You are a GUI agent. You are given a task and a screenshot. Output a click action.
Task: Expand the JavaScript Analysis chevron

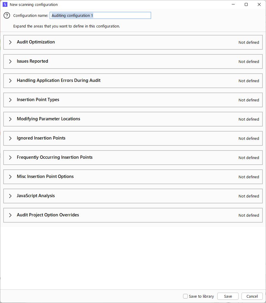10,196
